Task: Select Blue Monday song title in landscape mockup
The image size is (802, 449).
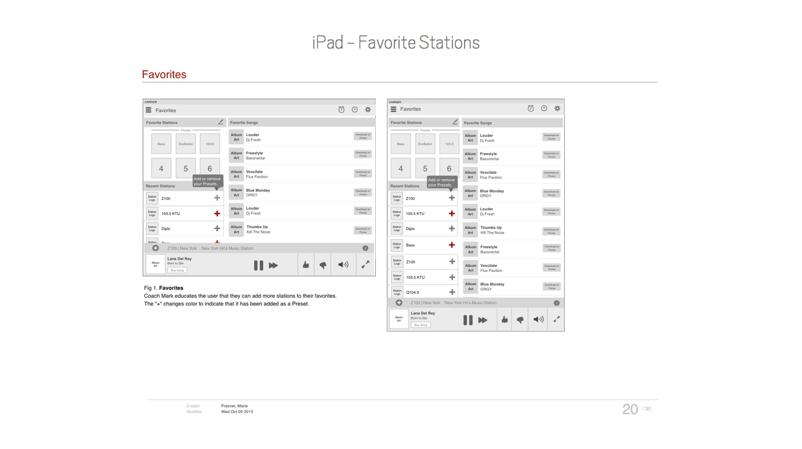Action: click(258, 190)
